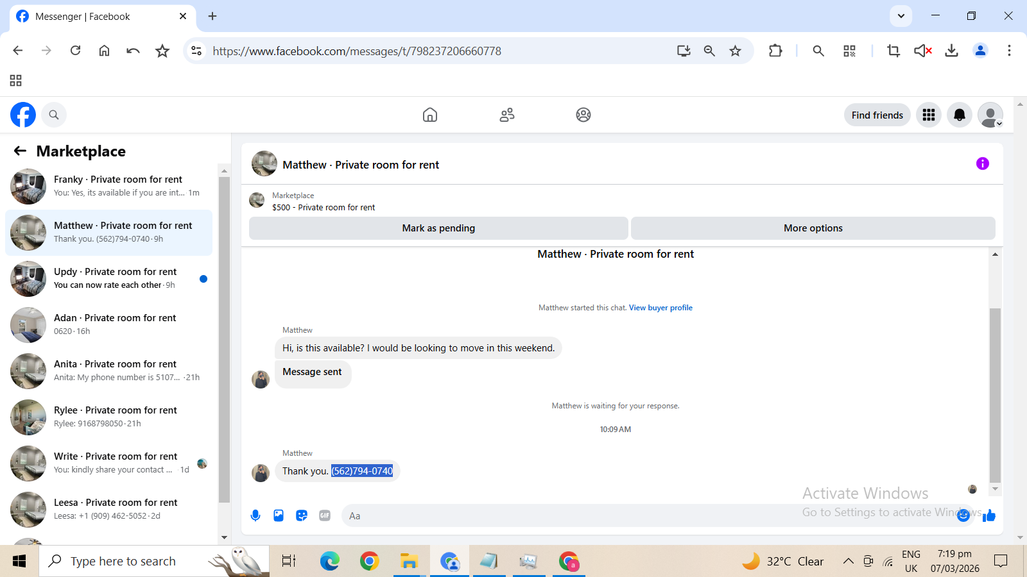
Task: Open browser downloads icon
Action: 951,51
